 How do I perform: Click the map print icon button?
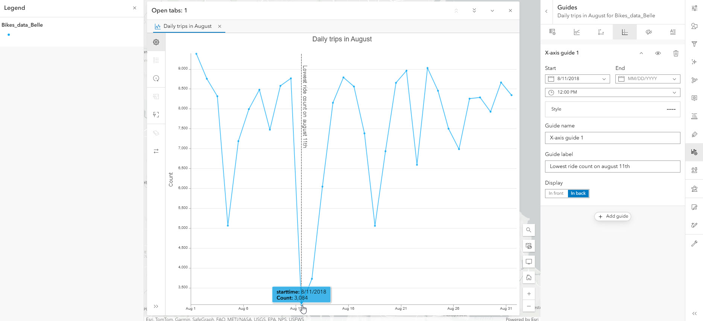click(529, 246)
